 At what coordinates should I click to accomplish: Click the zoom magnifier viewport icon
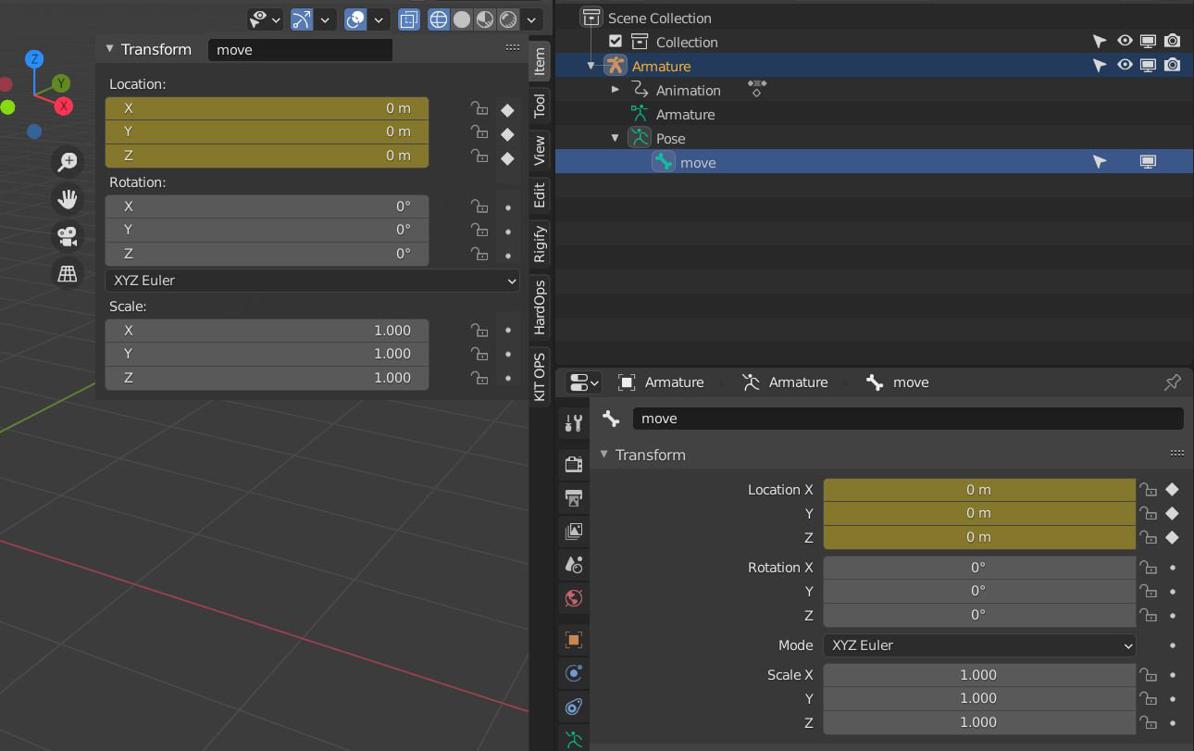(68, 161)
